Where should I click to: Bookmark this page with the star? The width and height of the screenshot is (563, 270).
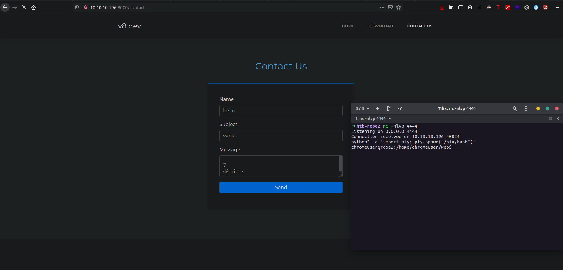tap(399, 7)
